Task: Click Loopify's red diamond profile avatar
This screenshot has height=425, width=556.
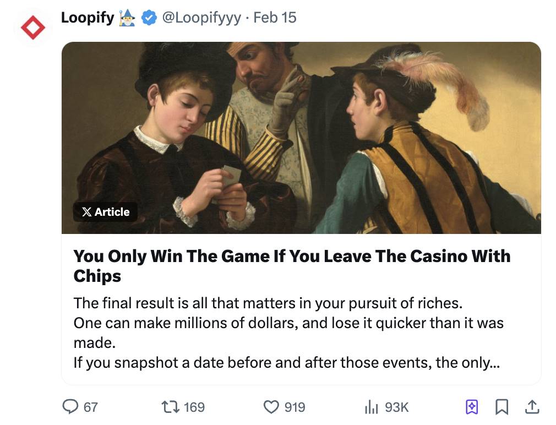Action: click(x=32, y=28)
